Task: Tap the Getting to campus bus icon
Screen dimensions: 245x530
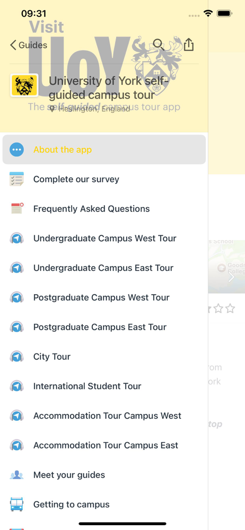Action: click(16, 505)
